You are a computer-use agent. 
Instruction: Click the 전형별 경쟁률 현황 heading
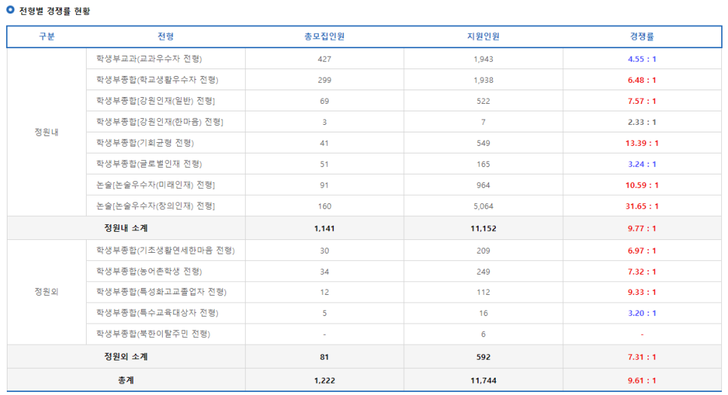tap(54, 11)
